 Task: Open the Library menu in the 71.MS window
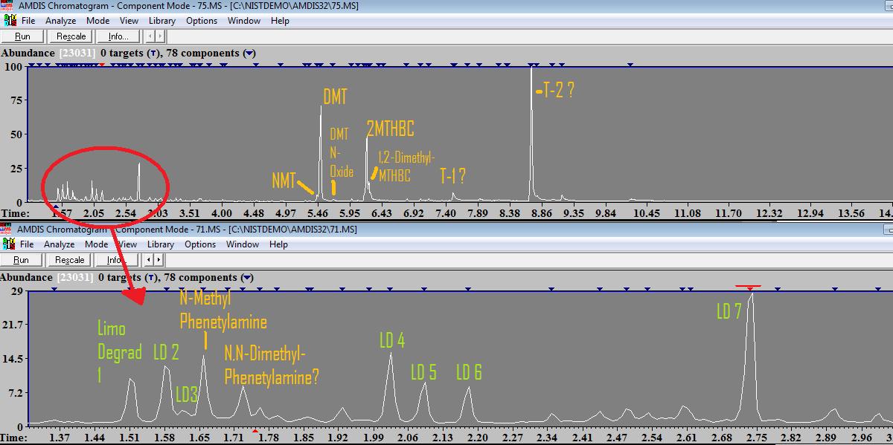161,244
